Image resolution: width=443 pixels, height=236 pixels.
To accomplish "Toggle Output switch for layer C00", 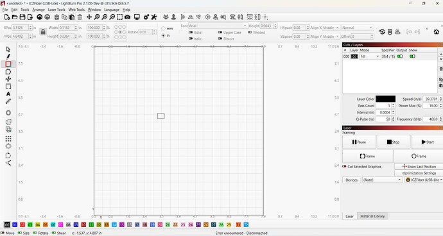I will 400,56.
